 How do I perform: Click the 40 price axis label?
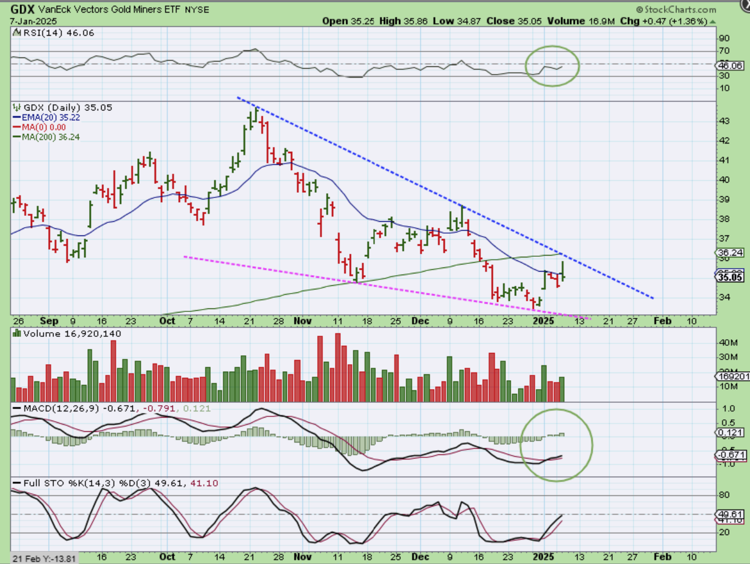[725, 180]
